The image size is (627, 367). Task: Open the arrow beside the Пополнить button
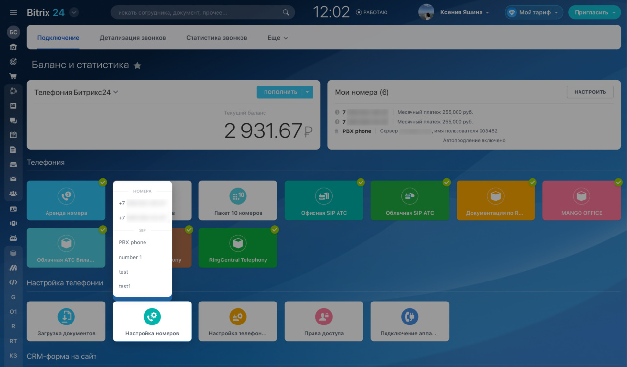coord(307,92)
